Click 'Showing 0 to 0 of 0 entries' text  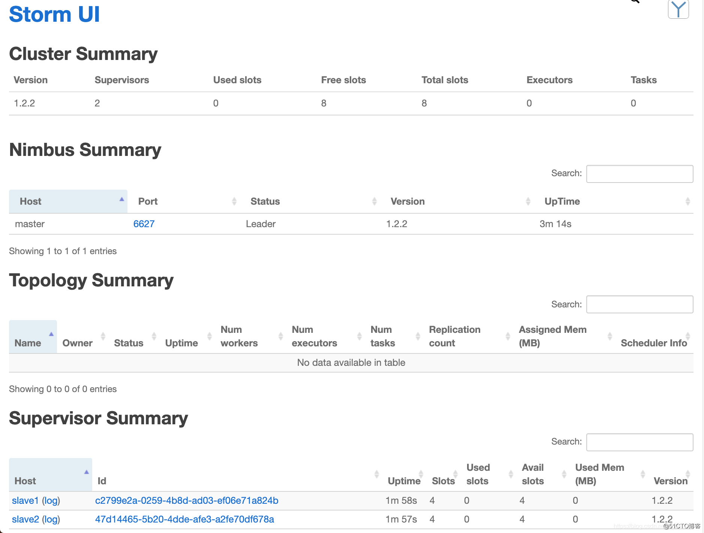tap(63, 389)
